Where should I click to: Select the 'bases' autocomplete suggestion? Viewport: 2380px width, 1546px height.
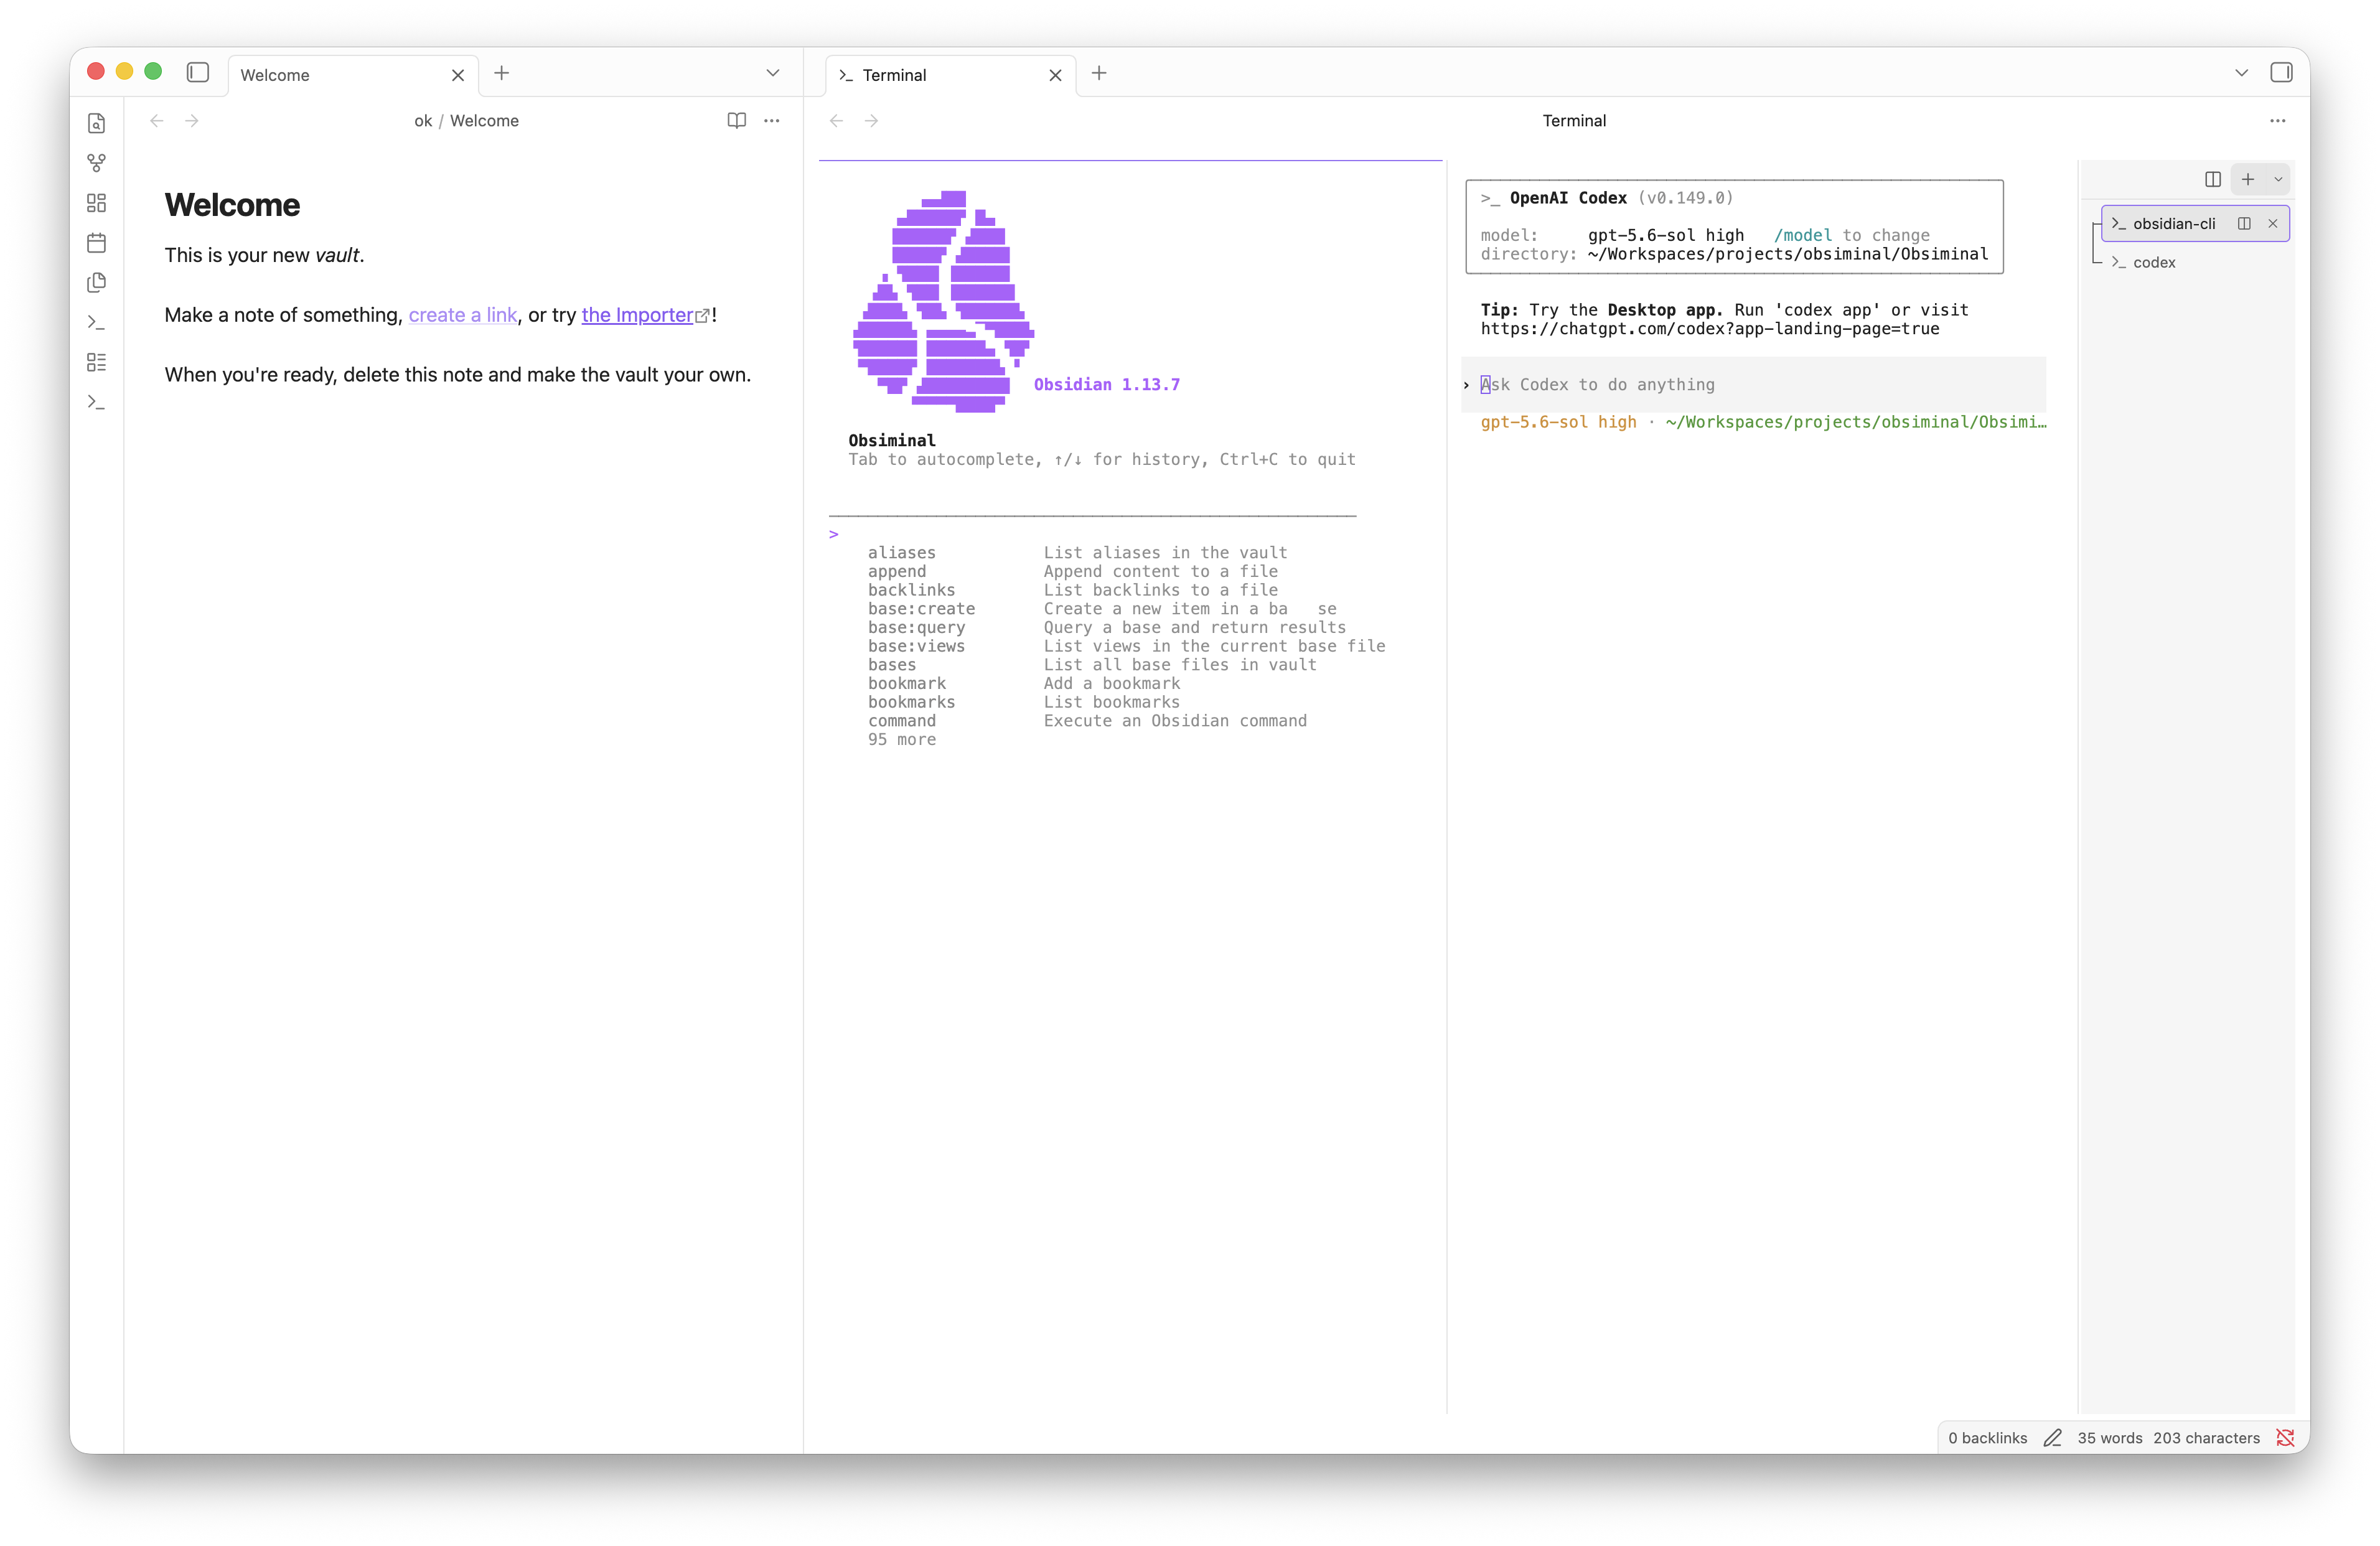tap(1092, 665)
